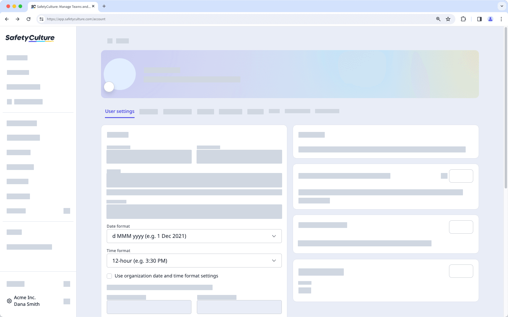Reload the page using the refresh icon
This screenshot has height=317, width=508.
point(28,19)
